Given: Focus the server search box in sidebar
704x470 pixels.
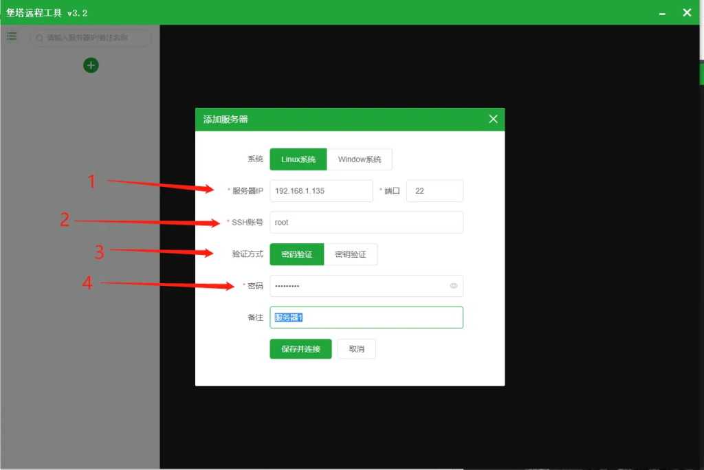Looking at the screenshot, I should coord(91,38).
